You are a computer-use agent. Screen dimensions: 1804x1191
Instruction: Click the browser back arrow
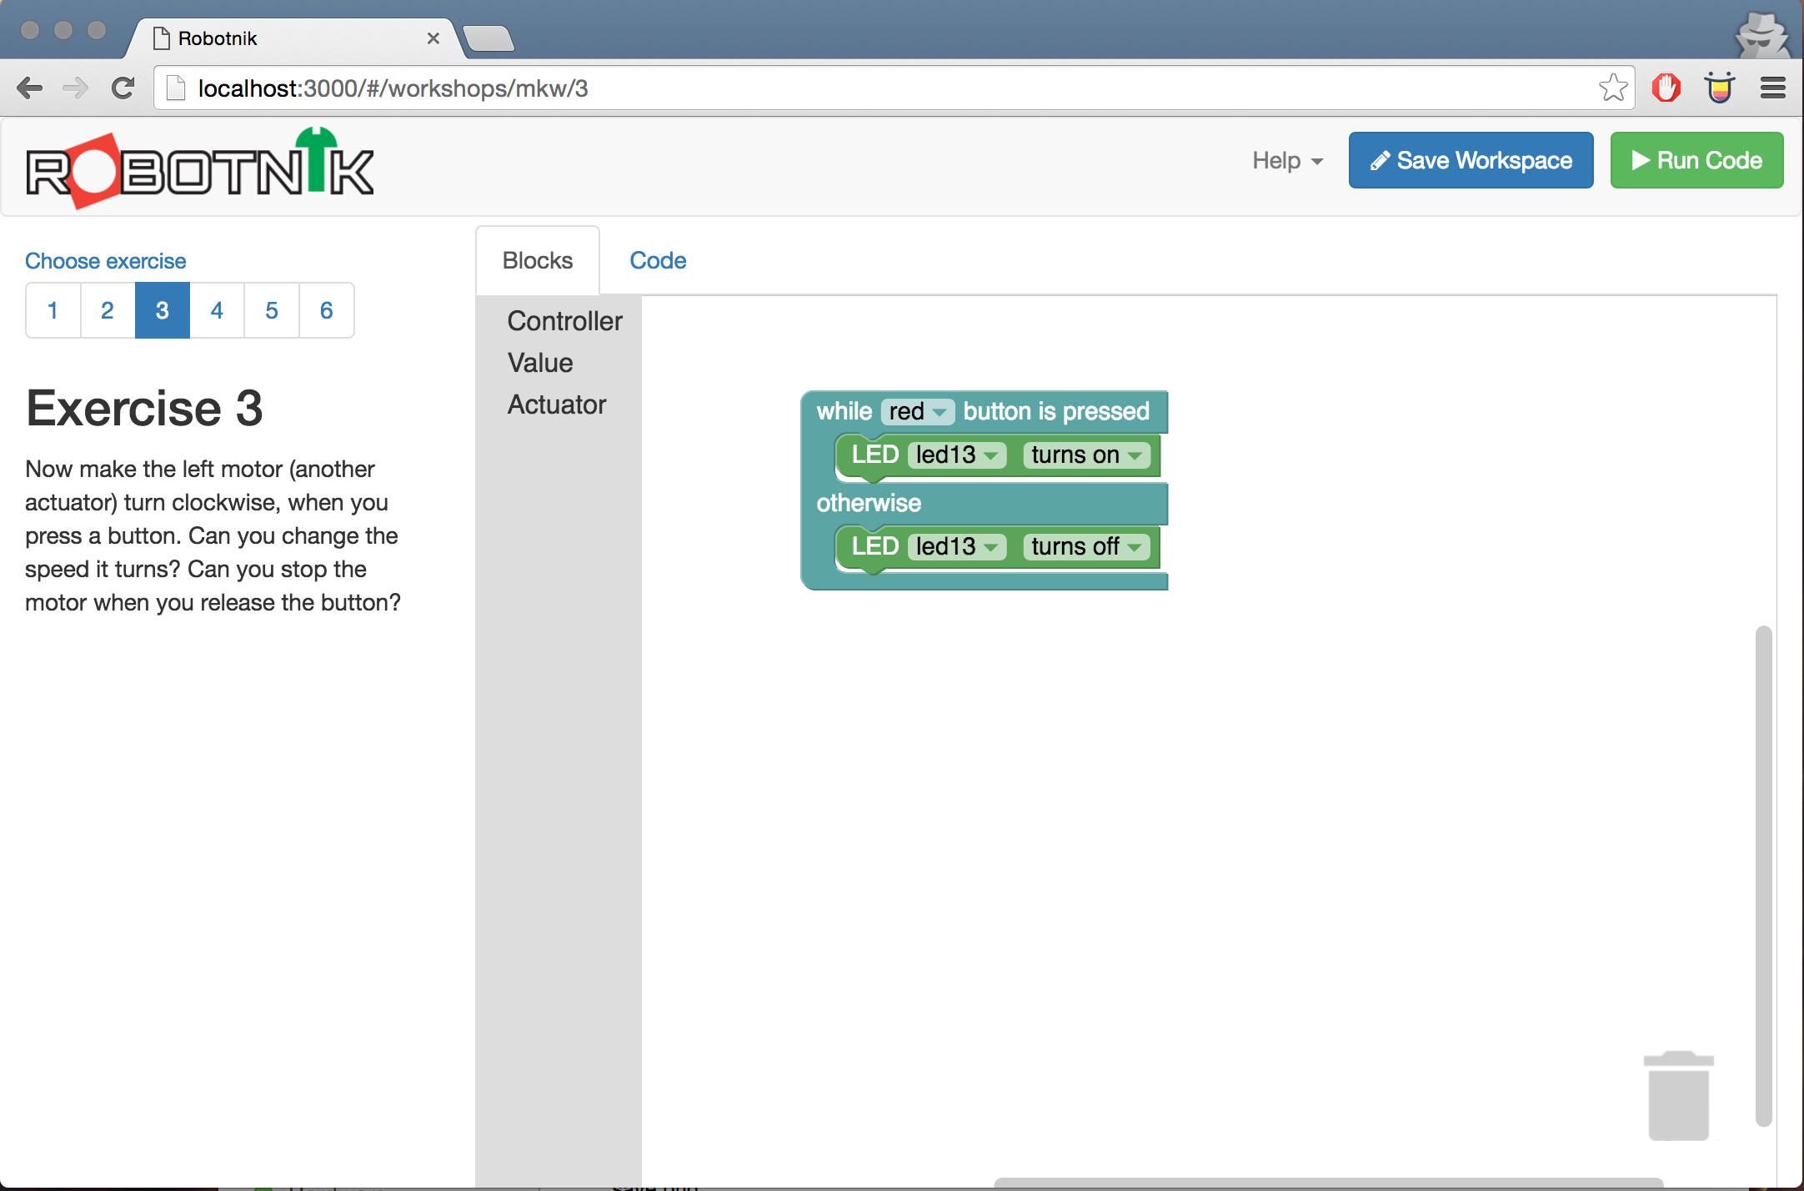click(x=30, y=88)
